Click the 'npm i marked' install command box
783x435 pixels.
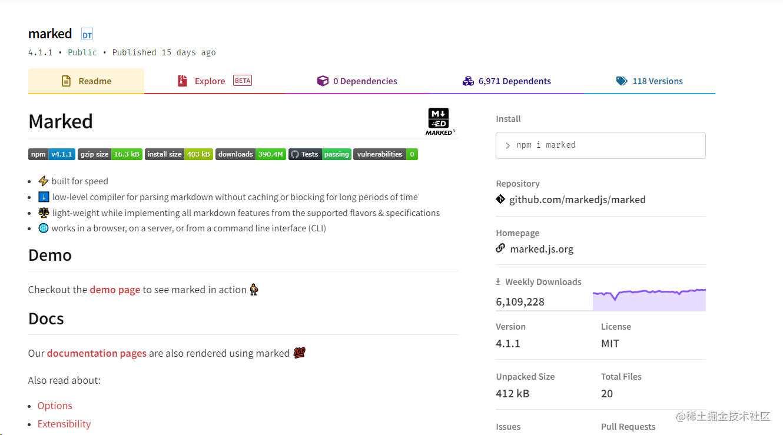(600, 145)
